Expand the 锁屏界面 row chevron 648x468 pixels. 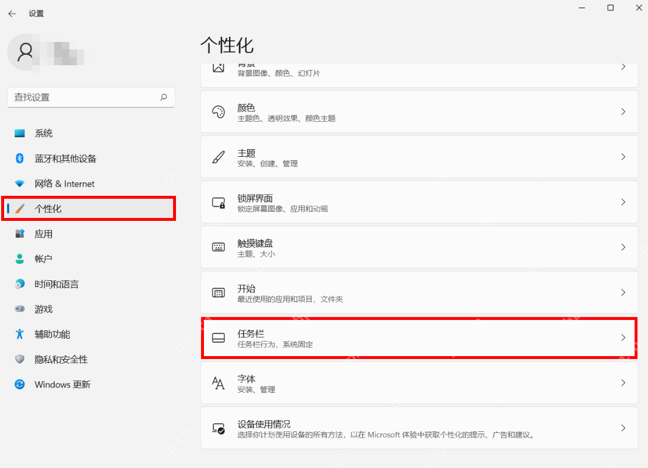(x=623, y=202)
